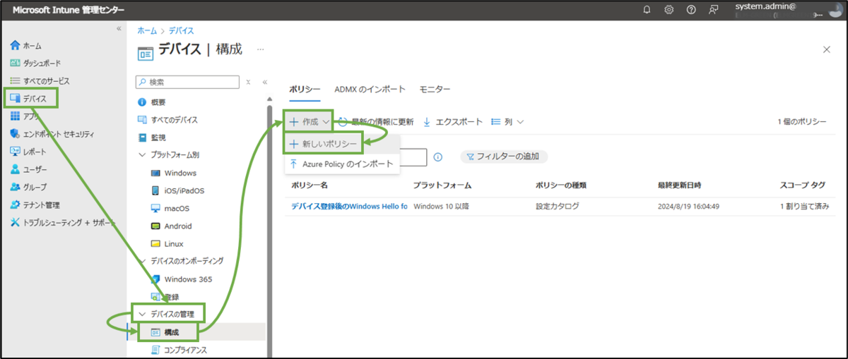Screen dimensions: 848x359
Task: Click the デバイス breadcrumb link
Action: pos(182,31)
